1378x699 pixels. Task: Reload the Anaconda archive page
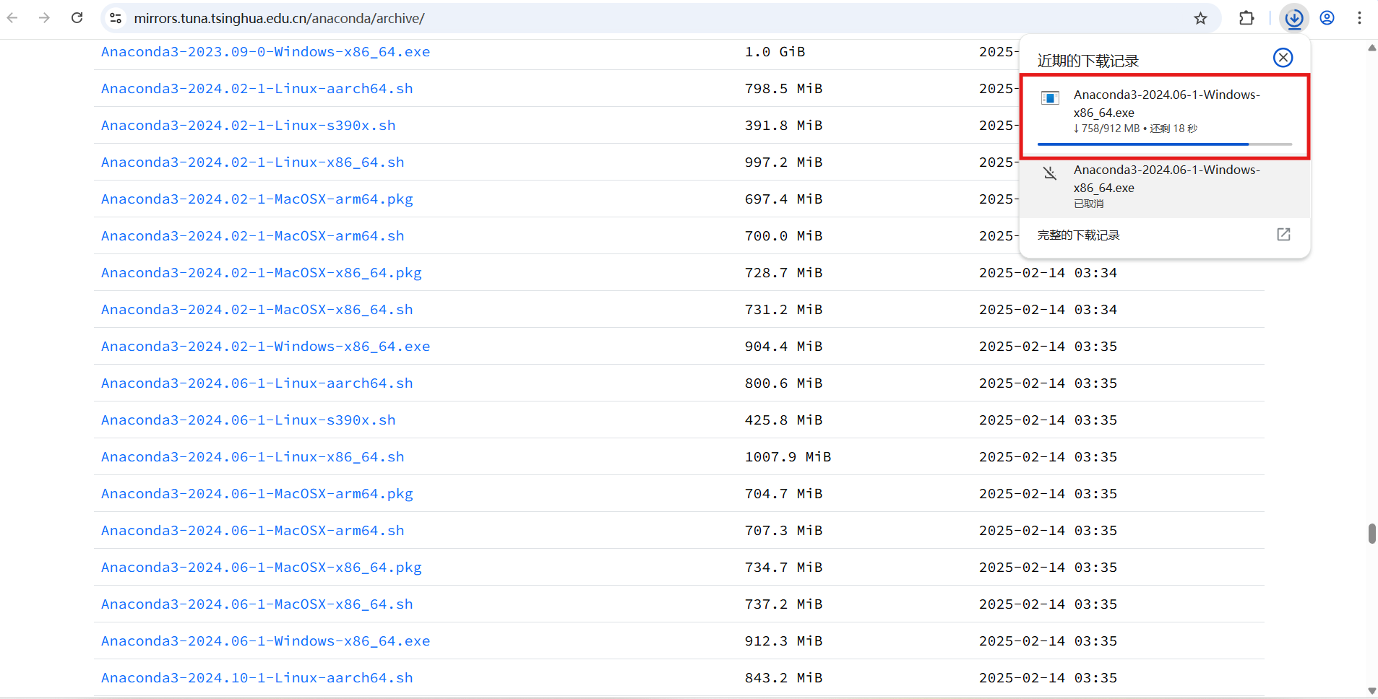coord(77,18)
